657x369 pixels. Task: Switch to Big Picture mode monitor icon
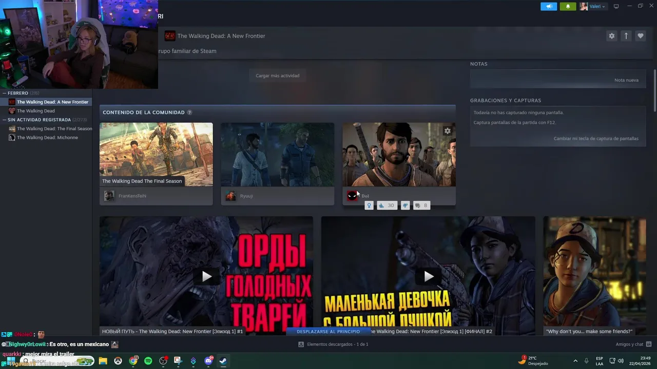pos(616,6)
